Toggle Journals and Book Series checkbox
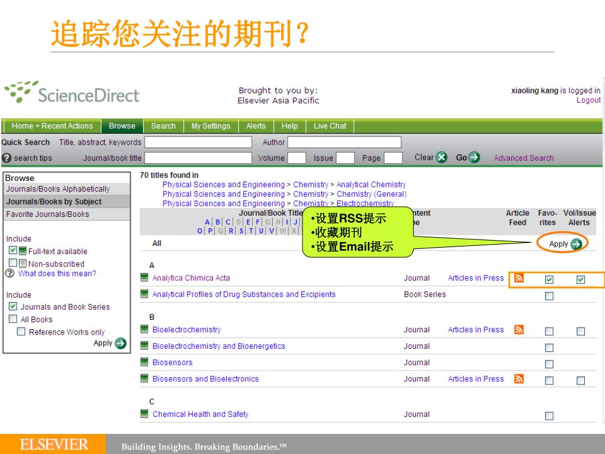Screen dimensions: 605x454 point(13,307)
